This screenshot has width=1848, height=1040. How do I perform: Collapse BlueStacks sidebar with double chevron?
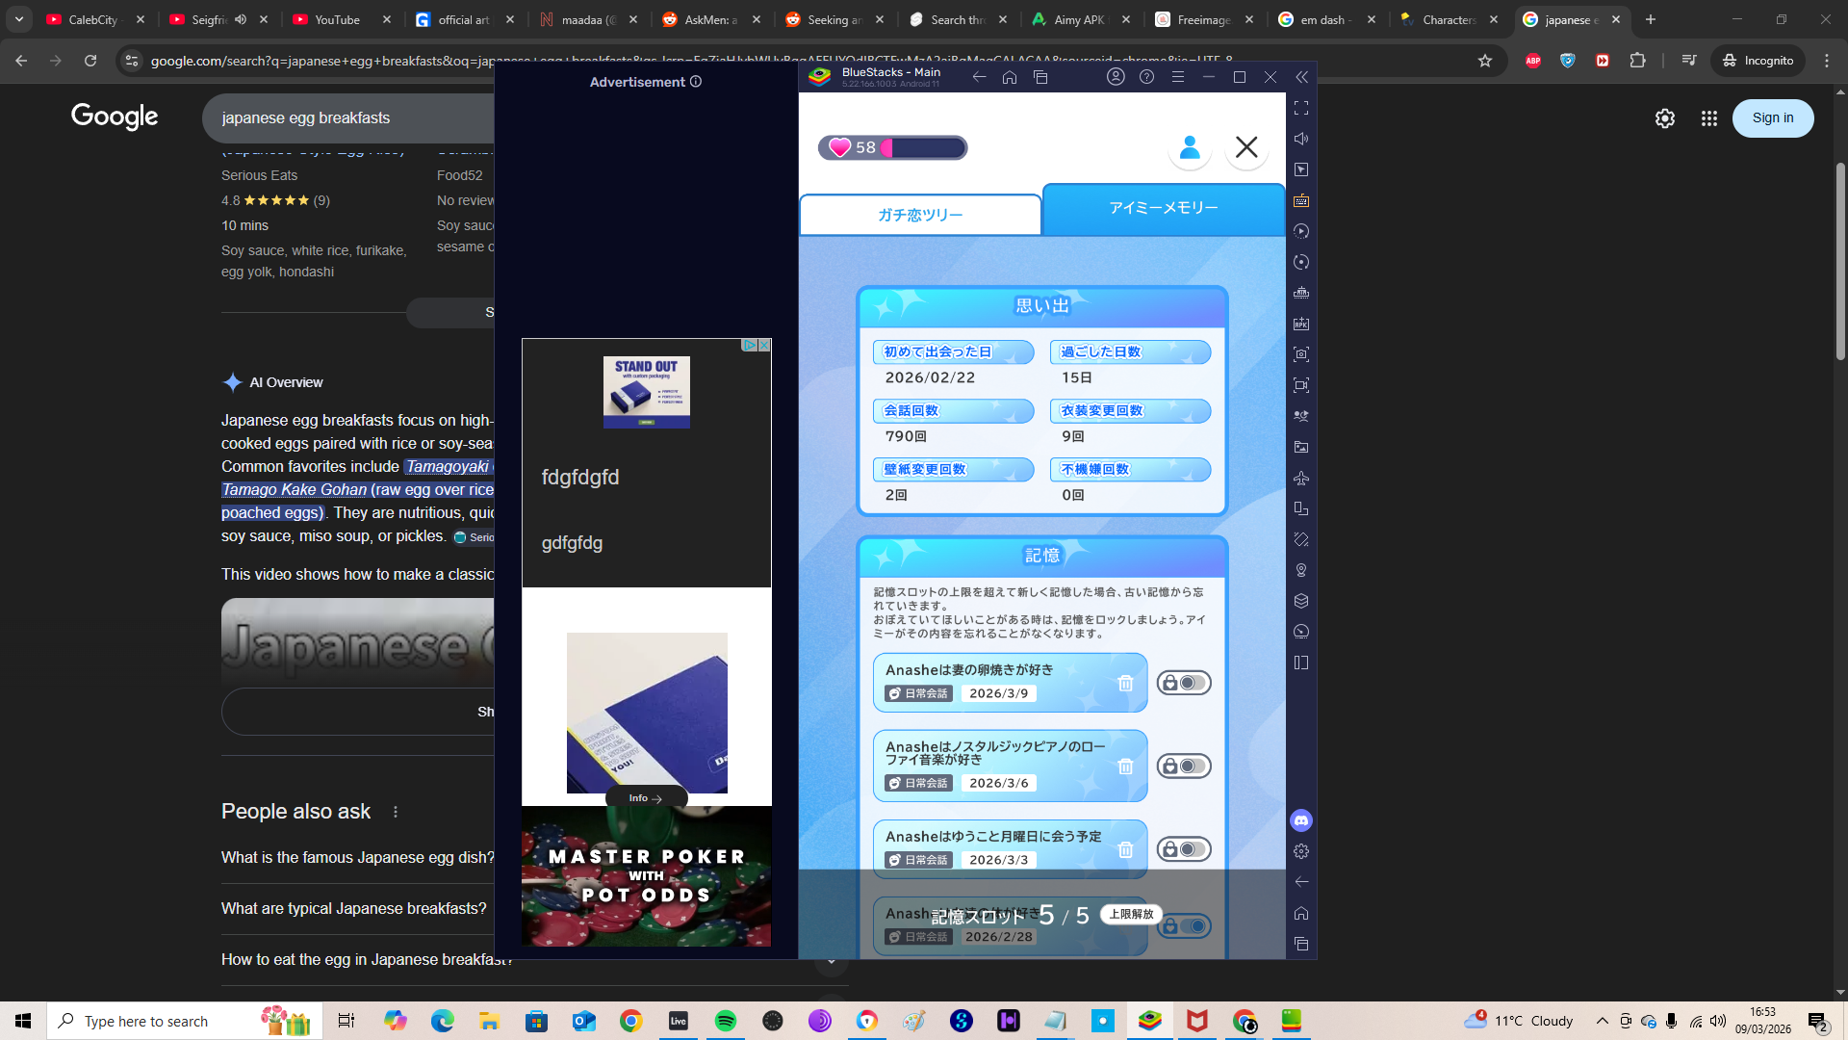coord(1301,77)
